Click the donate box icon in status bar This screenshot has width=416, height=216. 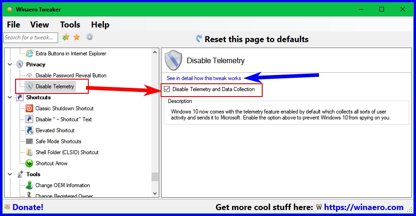click(x=7, y=207)
